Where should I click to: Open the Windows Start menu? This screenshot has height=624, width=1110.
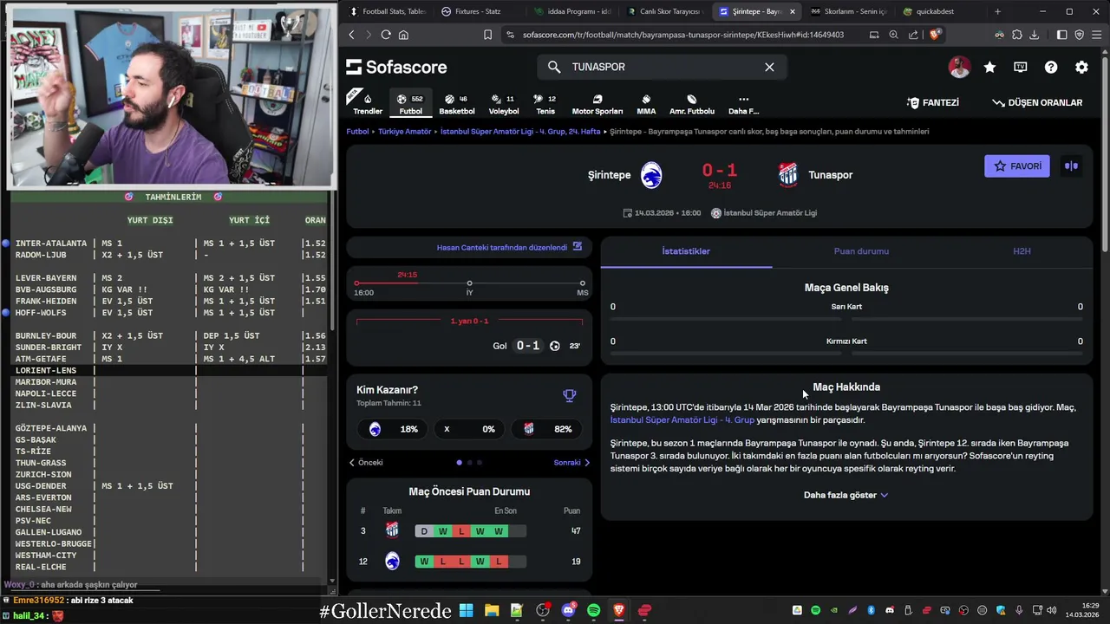467,610
